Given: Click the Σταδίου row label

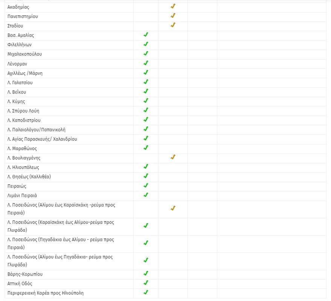Looking at the screenshot, I should 15,26.
